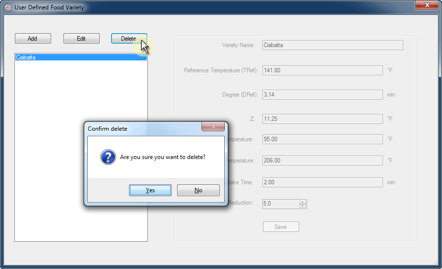Click the blue question mark icon

(x=108, y=158)
